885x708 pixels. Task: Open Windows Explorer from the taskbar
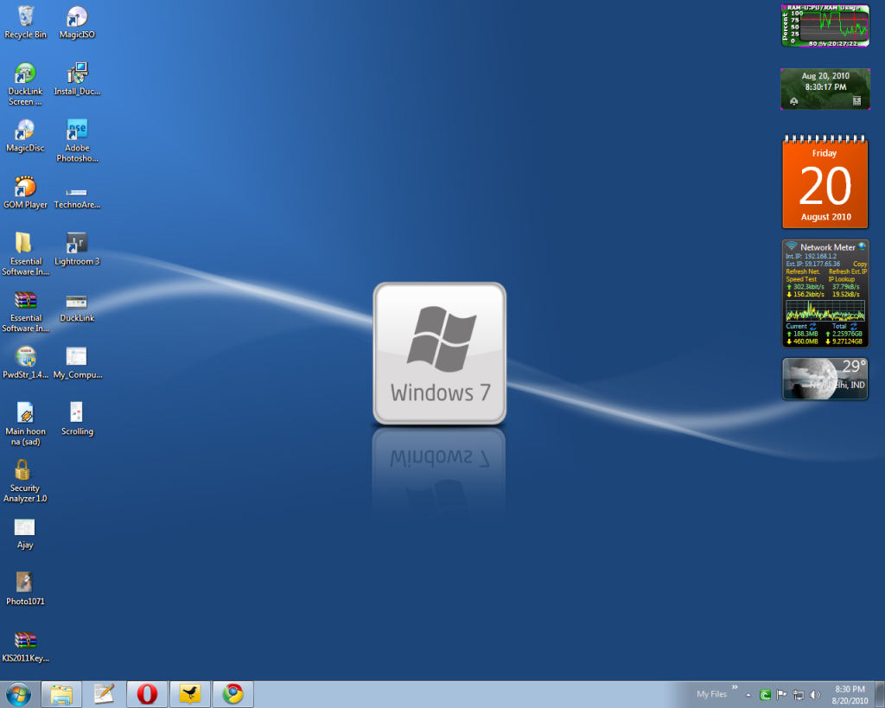(x=61, y=694)
